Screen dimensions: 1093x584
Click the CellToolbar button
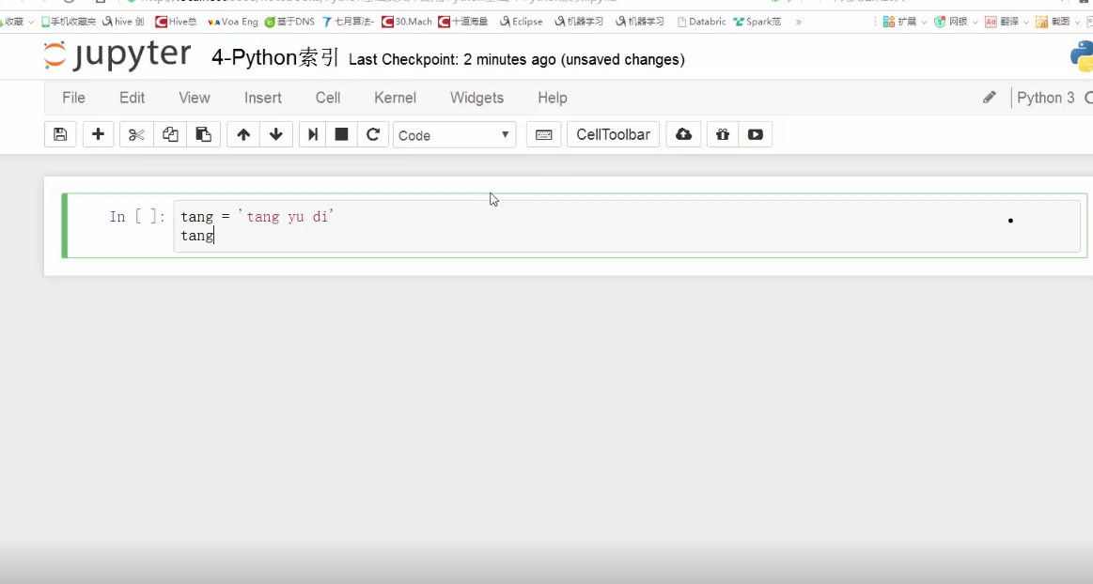tap(613, 134)
